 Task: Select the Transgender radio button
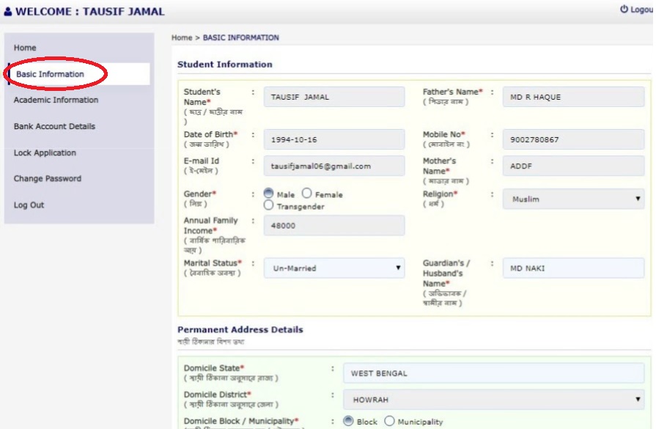coord(268,205)
